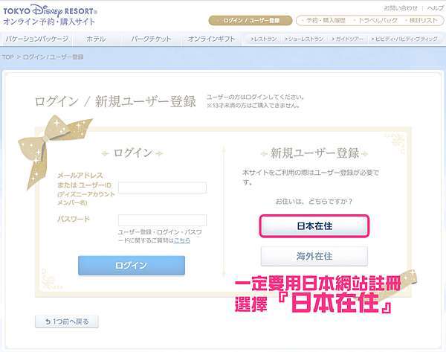Focus the メールアドレス or user ID field
This screenshot has width=446, height=352.
tap(162, 188)
